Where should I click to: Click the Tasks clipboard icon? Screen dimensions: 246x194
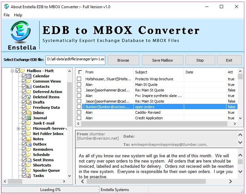coord(29,176)
